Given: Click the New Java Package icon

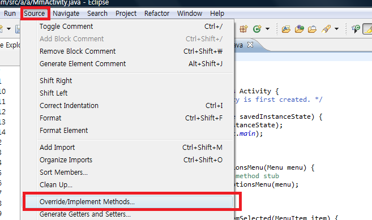Looking at the screenshot, I should [243, 29].
